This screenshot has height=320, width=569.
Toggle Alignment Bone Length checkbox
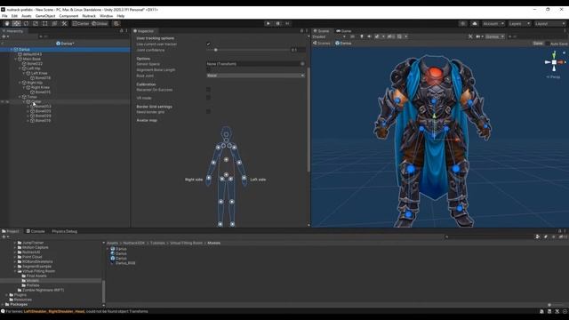coord(208,69)
